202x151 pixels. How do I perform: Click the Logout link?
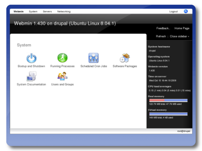point(173,12)
